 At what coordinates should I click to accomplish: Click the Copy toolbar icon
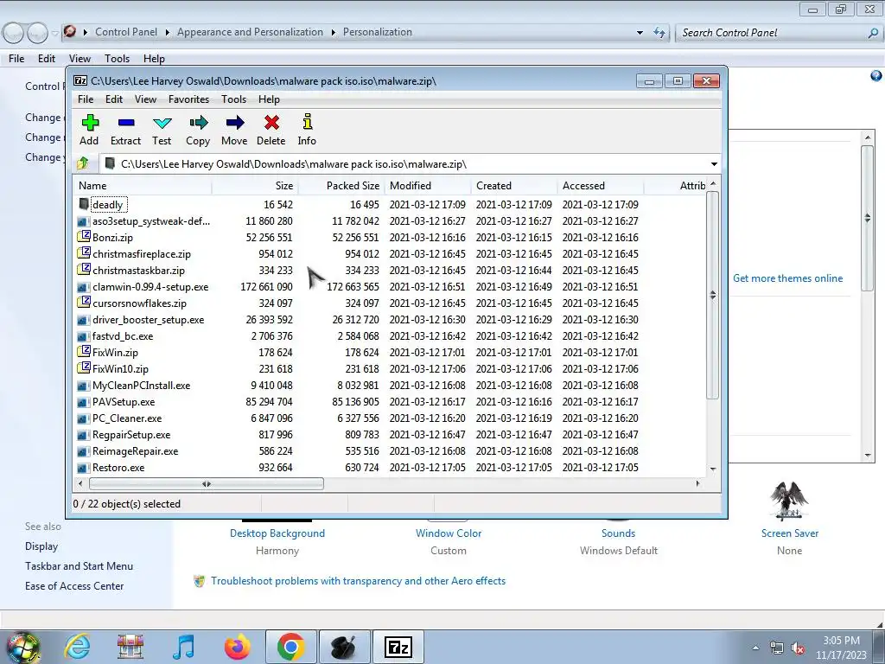tap(198, 123)
